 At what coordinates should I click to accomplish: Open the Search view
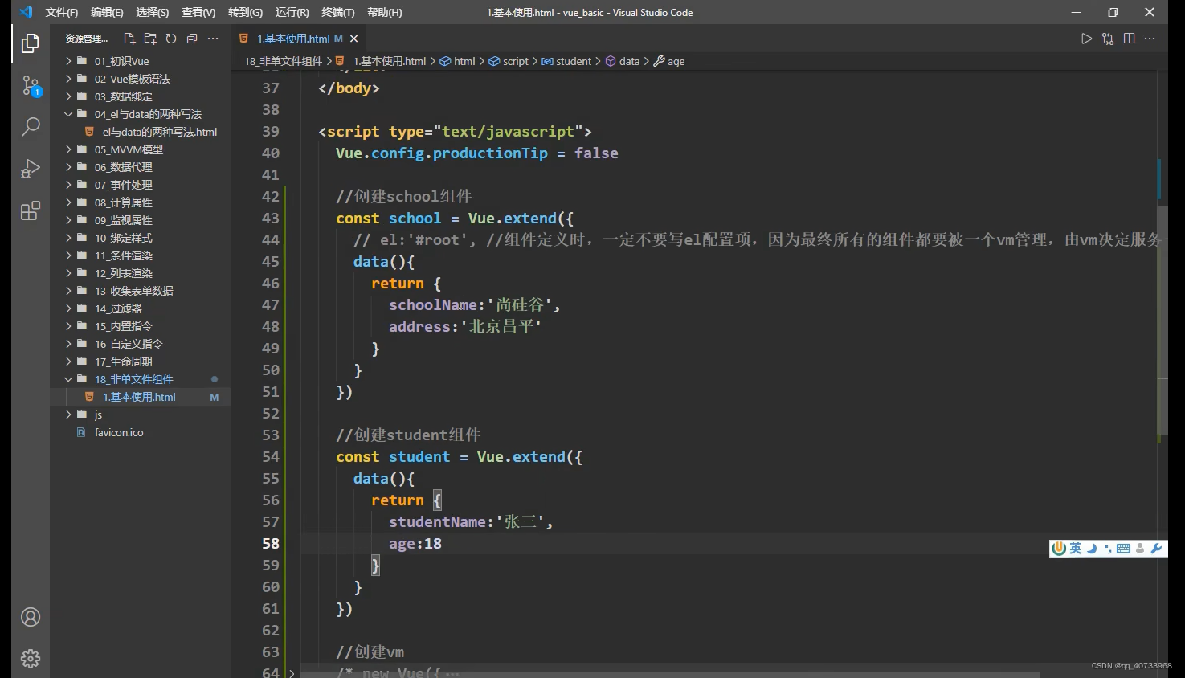pyautogui.click(x=31, y=127)
